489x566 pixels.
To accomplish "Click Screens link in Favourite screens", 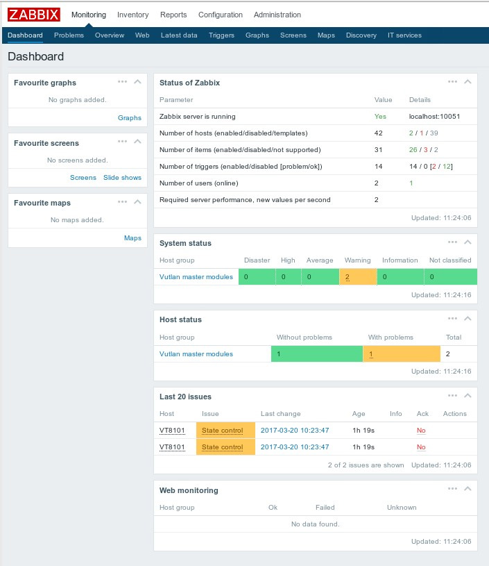I will click(83, 178).
